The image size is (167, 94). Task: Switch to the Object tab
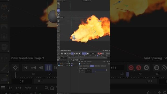pyautogui.click(x=92, y=66)
